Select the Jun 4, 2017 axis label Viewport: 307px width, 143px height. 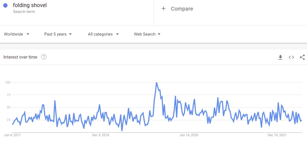[12, 135]
